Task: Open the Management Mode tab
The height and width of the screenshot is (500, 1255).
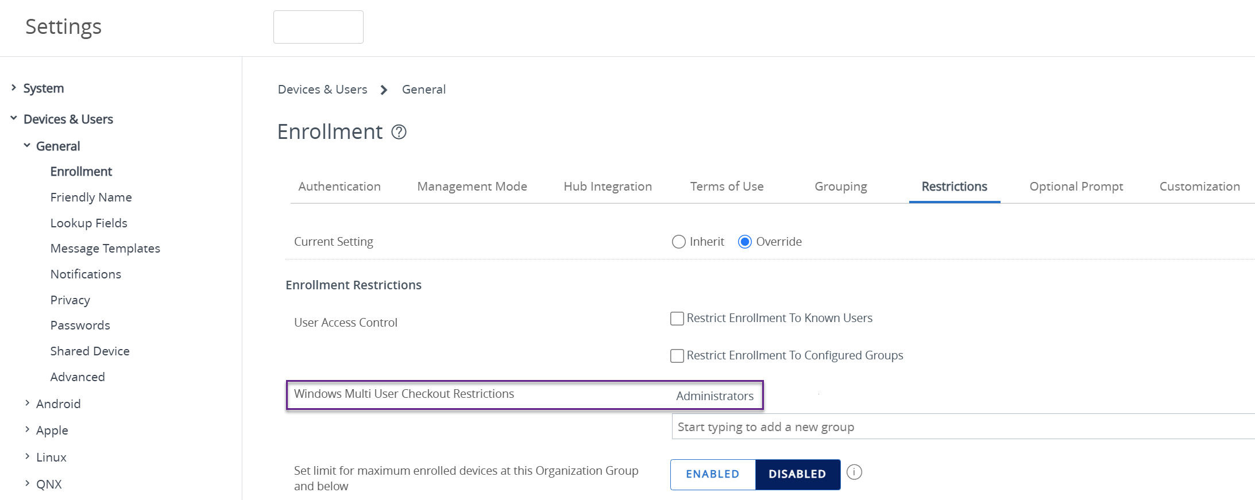Action: (x=472, y=187)
